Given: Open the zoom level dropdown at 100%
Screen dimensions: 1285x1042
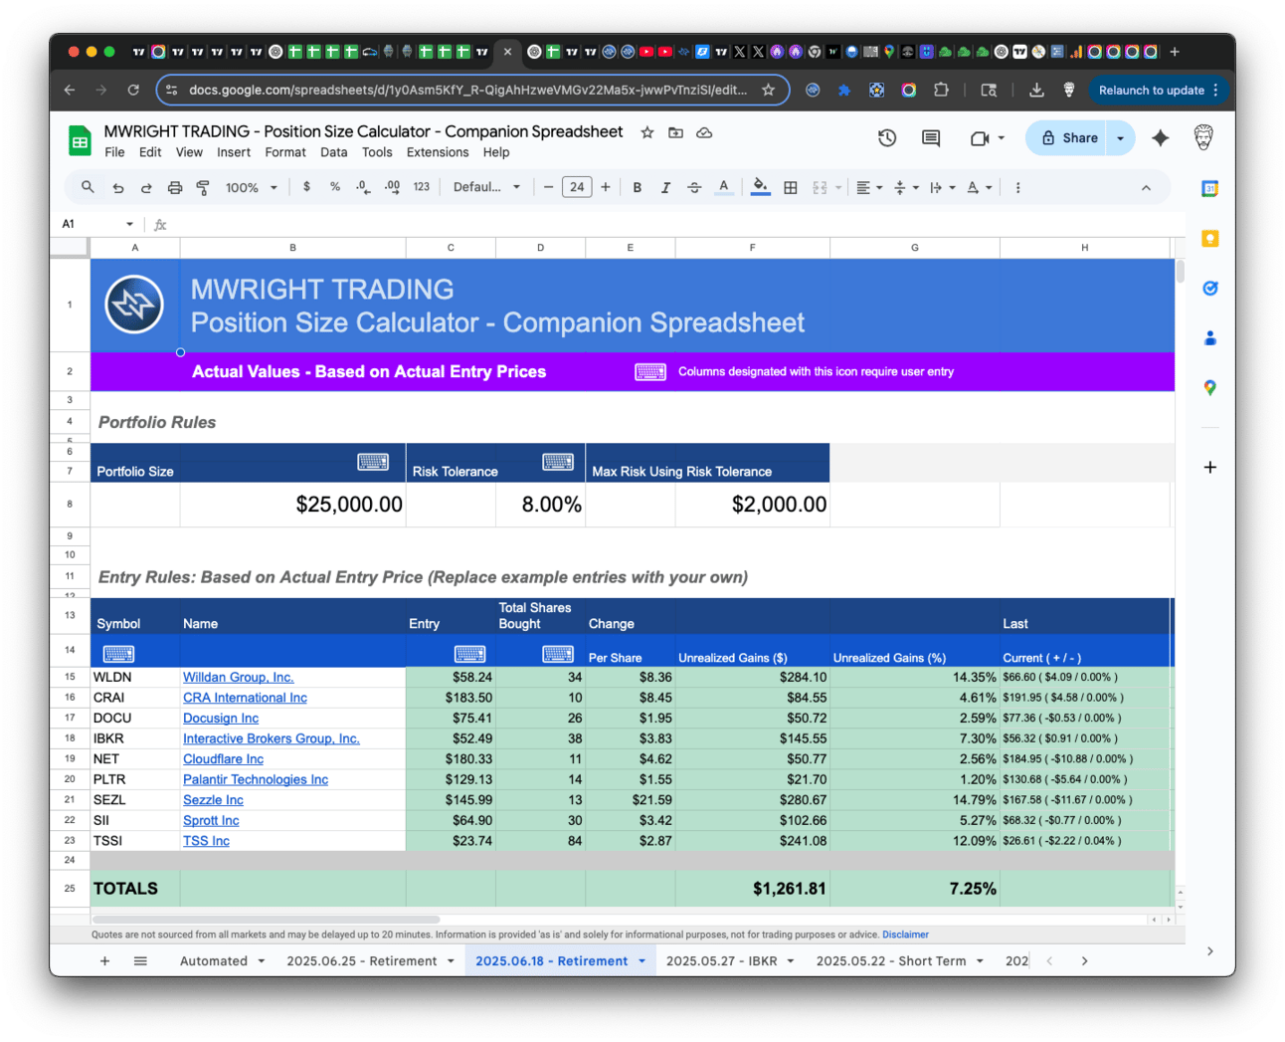Looking at the screenshot, I should 252,187.
